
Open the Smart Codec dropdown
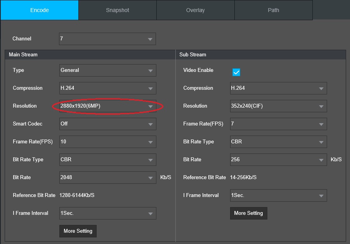107,124
